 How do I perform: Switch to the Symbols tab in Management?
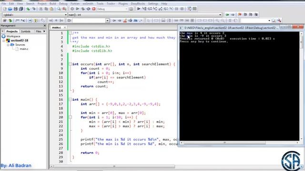25,31
